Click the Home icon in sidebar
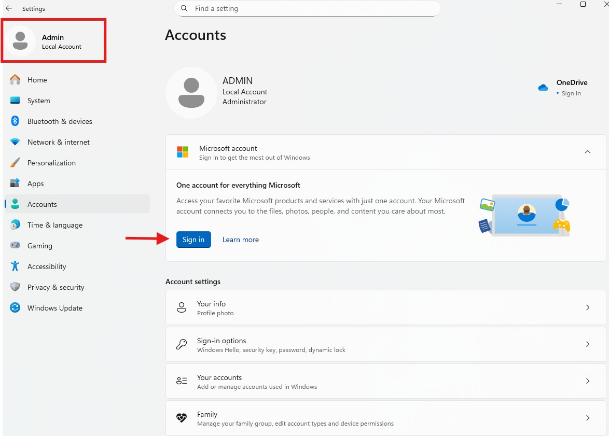The height and width of the screenshot is (436, 609). coord(15,80)
